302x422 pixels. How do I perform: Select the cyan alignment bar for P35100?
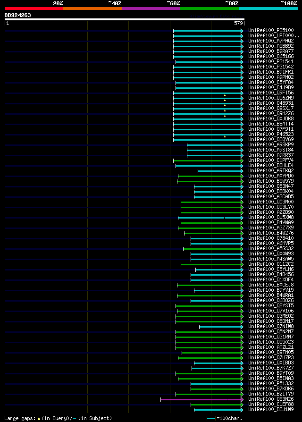coord(207,31)
